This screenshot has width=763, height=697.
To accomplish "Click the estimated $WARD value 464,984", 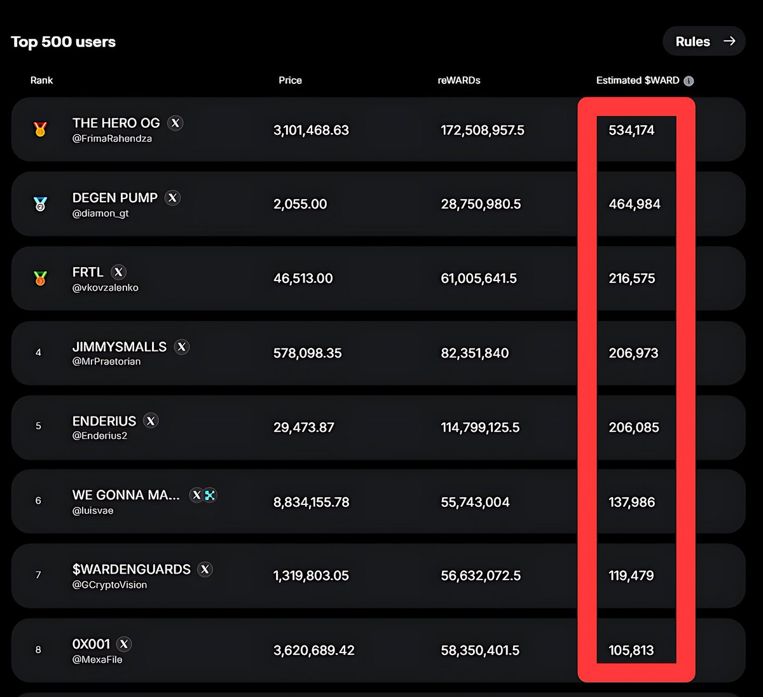I will (x=635, y=204).
